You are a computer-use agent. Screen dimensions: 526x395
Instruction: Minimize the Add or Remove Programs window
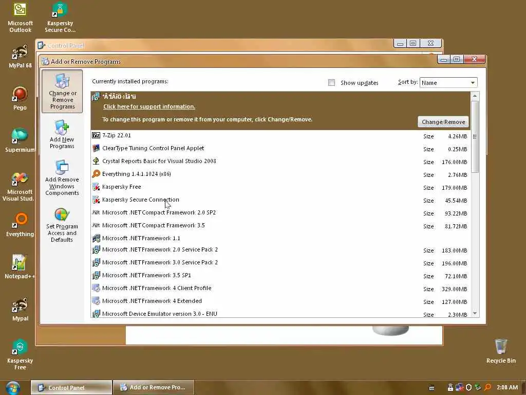coord(444,60)
